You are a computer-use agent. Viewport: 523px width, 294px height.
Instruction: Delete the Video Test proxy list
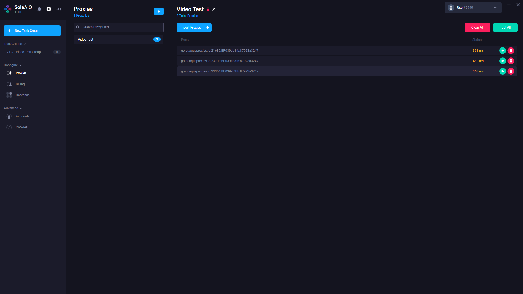[208, 9]
